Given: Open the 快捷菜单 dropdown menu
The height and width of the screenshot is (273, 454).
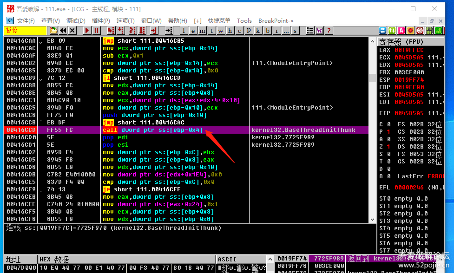Looking at the screenshot, I should tap(219, 20).
